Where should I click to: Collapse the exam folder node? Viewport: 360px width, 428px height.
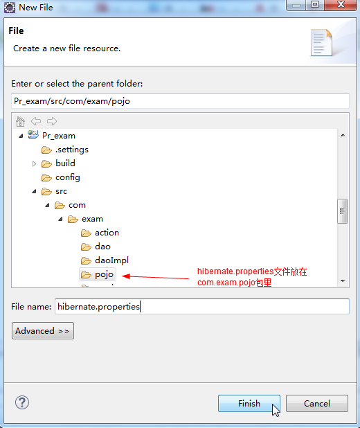click(x=60, y=219)
